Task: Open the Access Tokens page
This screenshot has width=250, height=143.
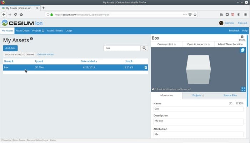Action: (x=55, y=31)
